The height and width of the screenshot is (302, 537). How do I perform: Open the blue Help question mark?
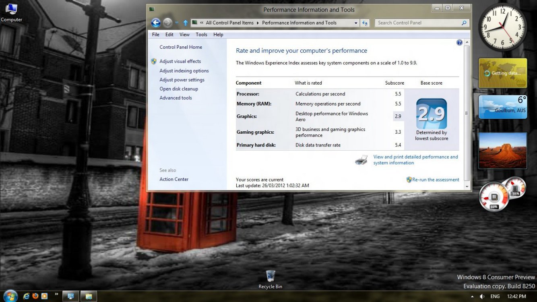[x=459, y=42]
